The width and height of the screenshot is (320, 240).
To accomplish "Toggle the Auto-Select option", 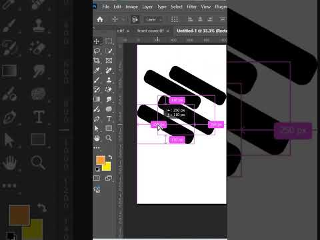I will pyautogui.click(x=135, y=19).
